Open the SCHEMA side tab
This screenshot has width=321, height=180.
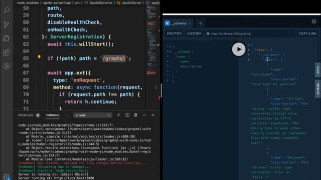point(317,88)
